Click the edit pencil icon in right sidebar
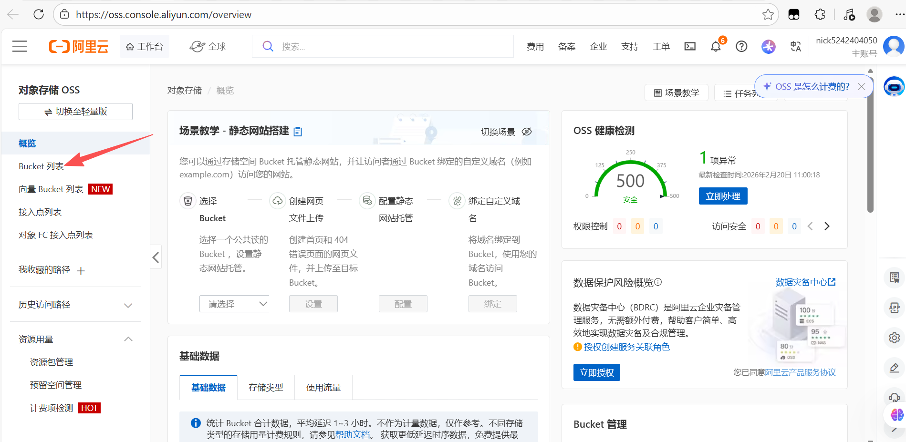 point(894,368)
